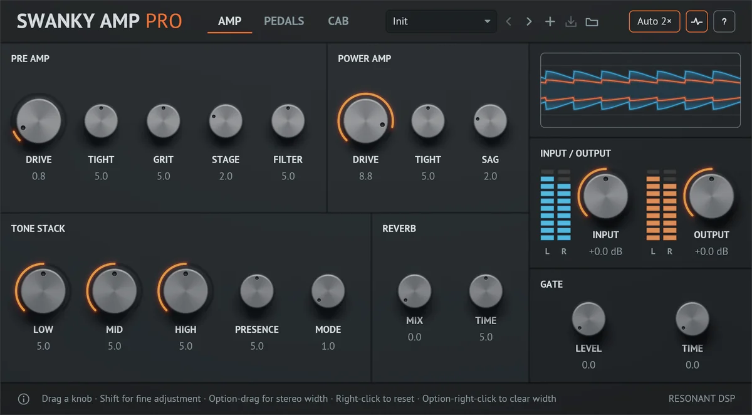Click the INPUT value +0.0 dB
752x415 pixels.
(x=605, y=251)
